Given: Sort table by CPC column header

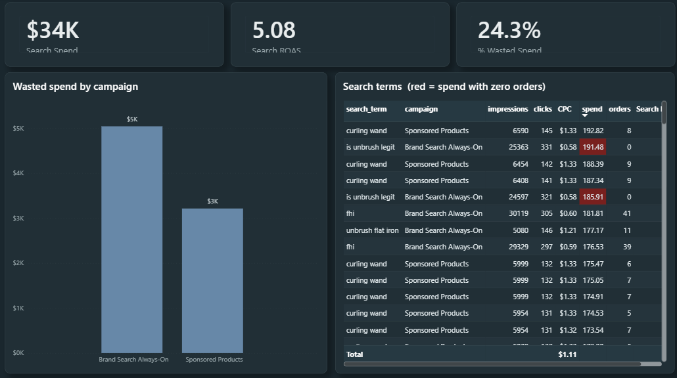Looking at the screenshot, I should tap(565, 109).
